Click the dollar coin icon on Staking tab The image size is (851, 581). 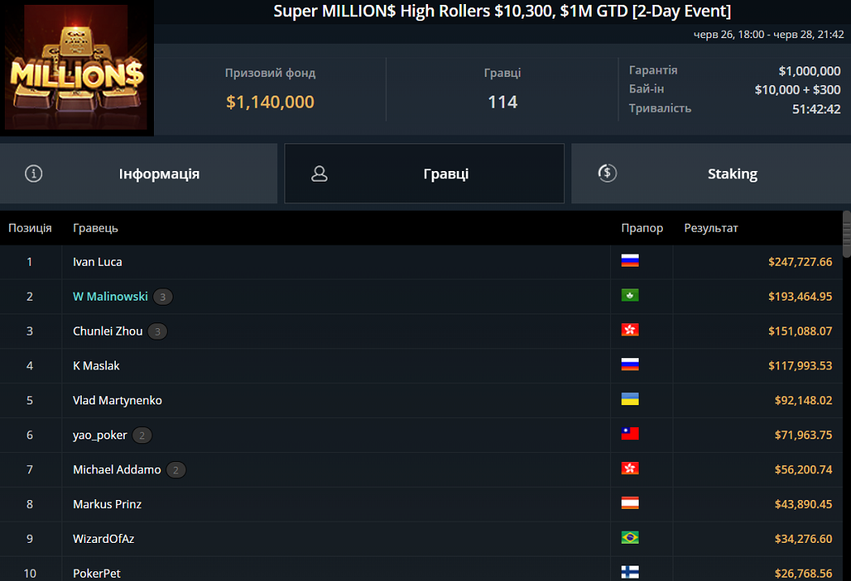coord(607,173)
